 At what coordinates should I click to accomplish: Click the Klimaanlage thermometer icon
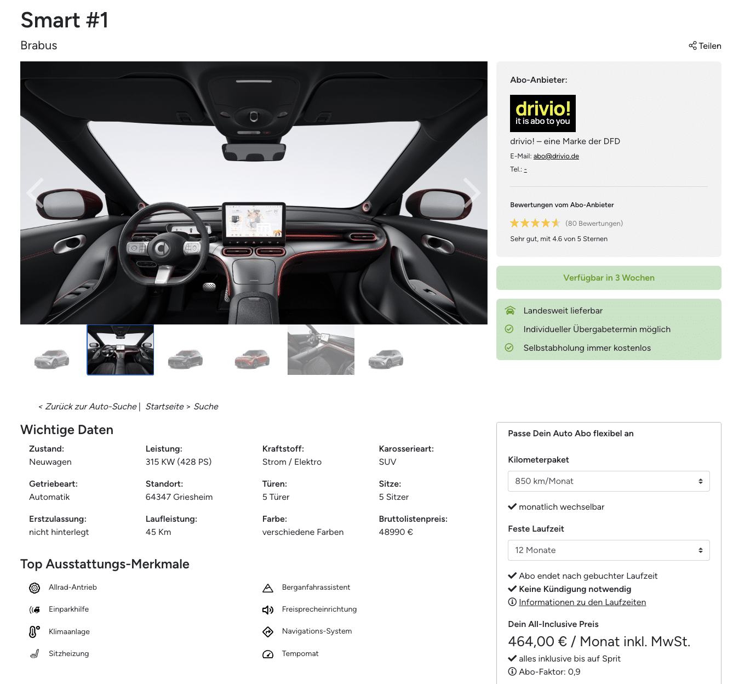click(34, 632)
